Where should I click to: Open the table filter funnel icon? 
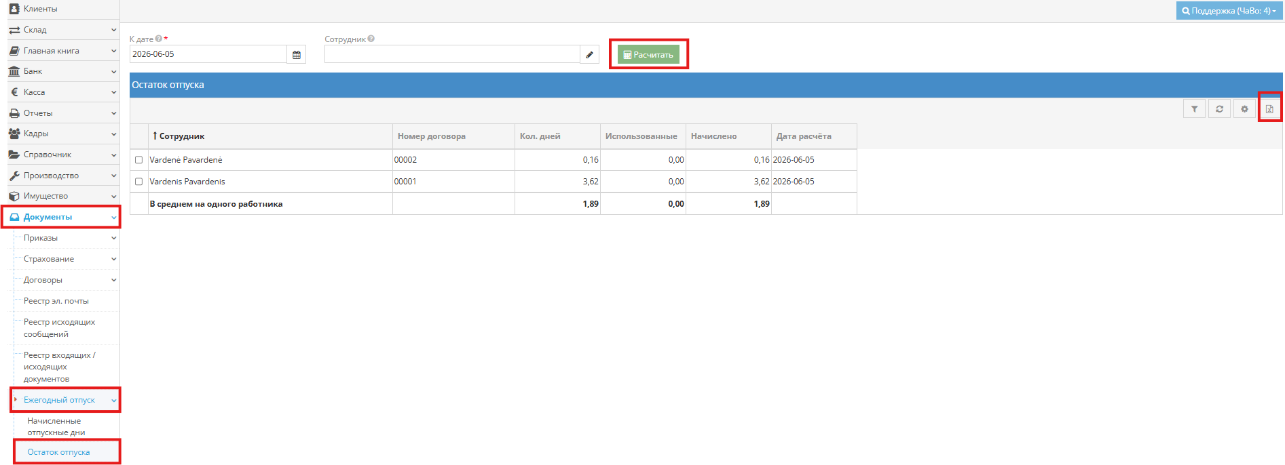click(1194, 108)
